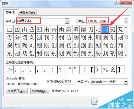Viewport: 134px width, 109px height.
Task: Pick the recent ampersand symbol
Action: [x=113, y=70]
